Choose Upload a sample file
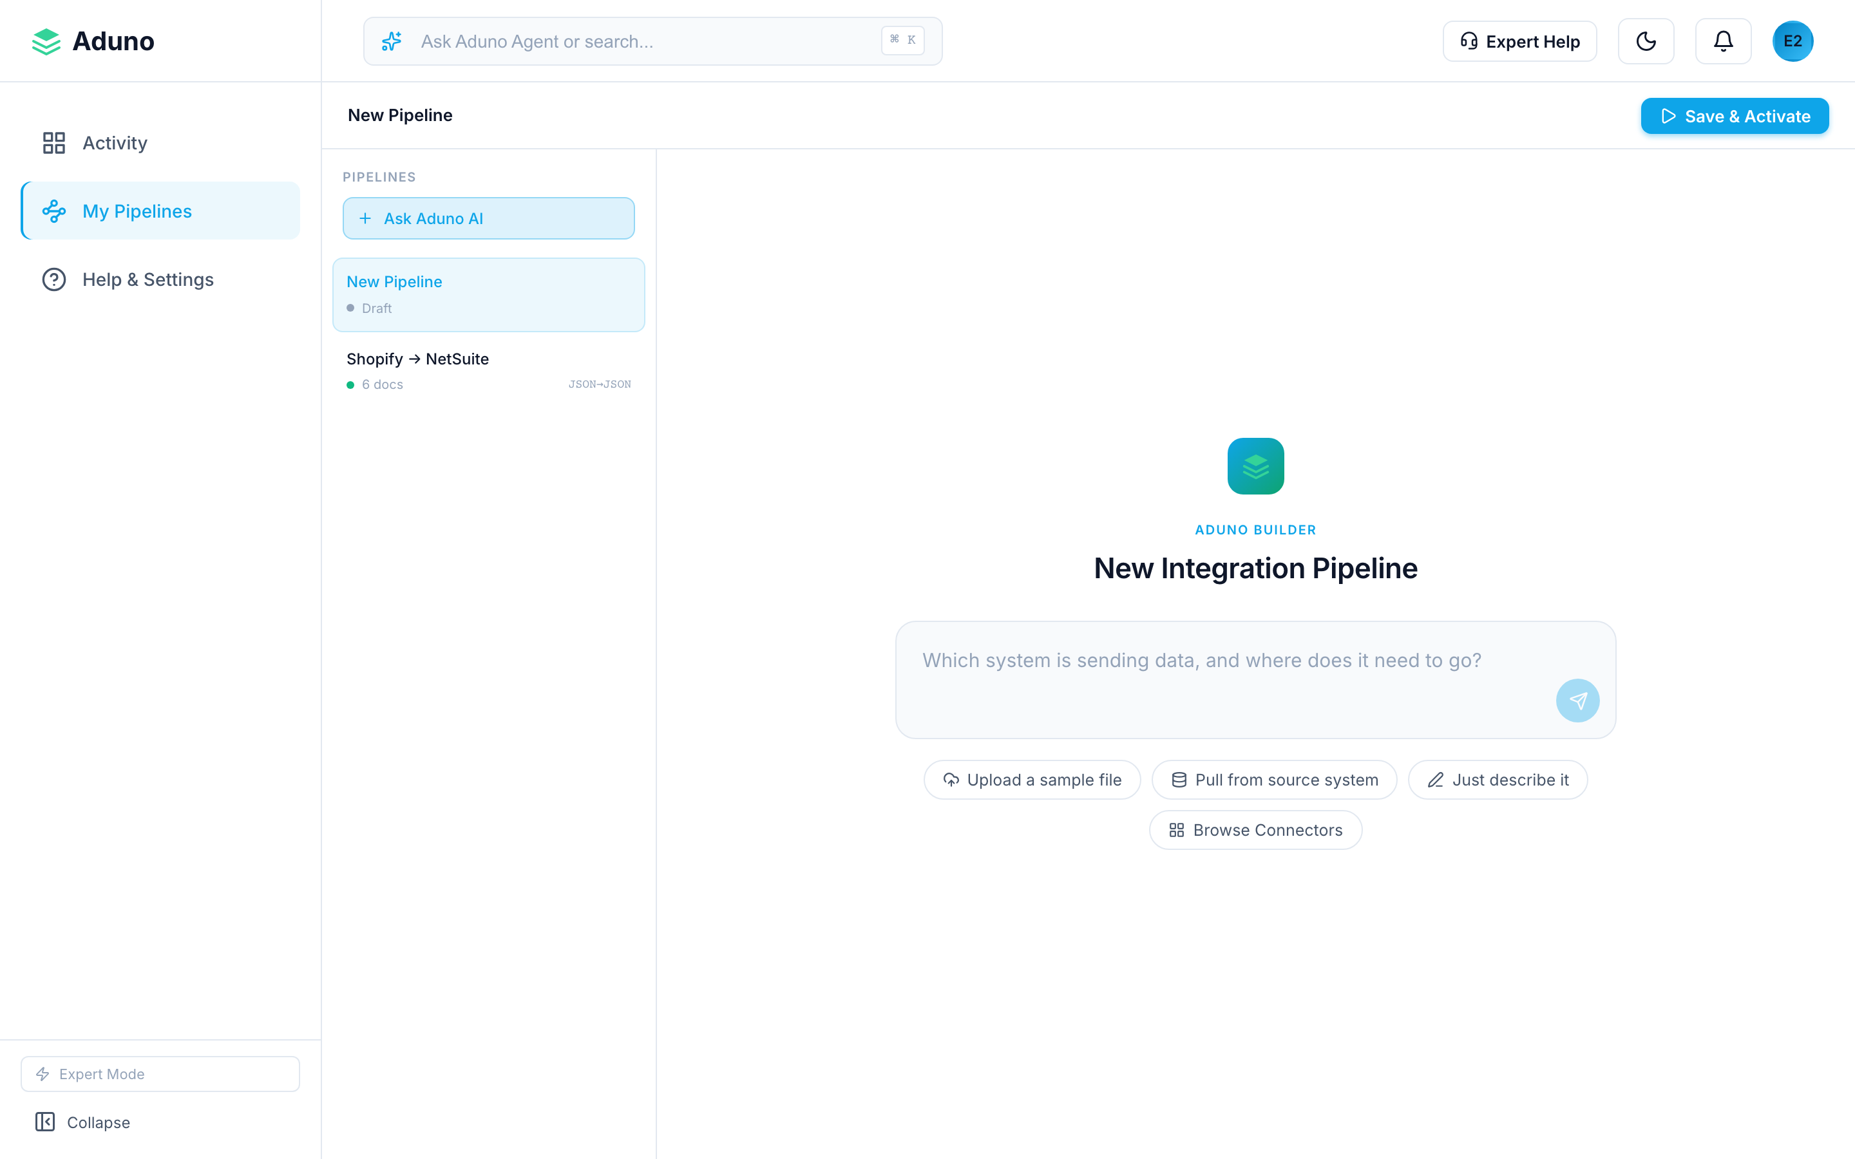Image resolution: width=1855 pixels, height=1159 pixels. (1032, 780)
